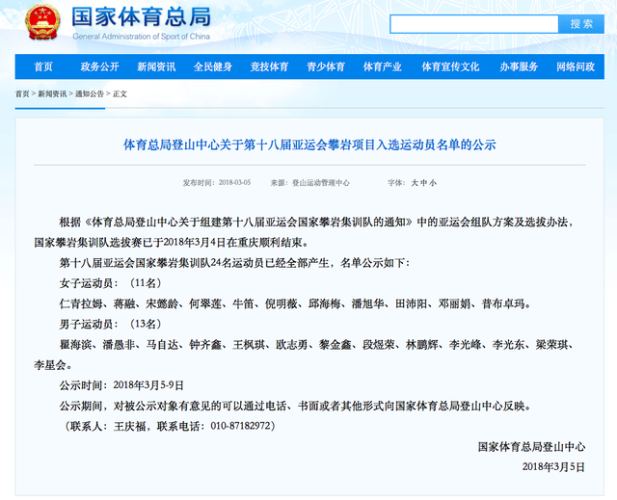Click the source text 登山运动管理中心
Screen dimensions: 617x500
321,183
